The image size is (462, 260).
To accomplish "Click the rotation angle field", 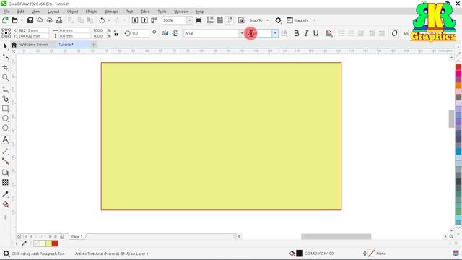I will [140, 33].
